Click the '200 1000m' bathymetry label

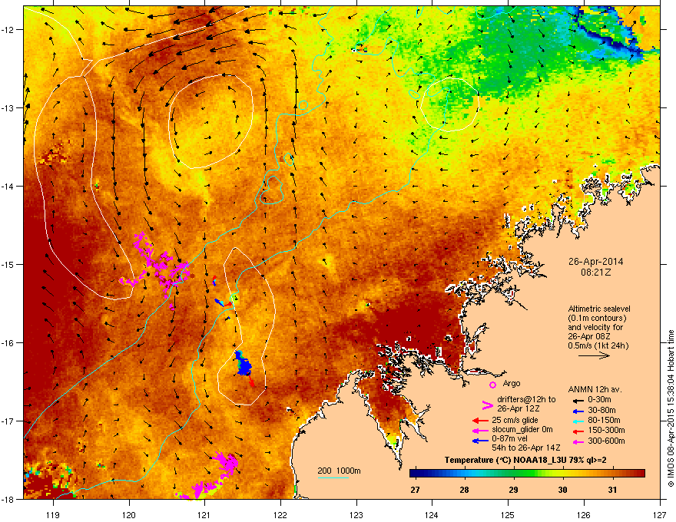[x=339, y=471]
